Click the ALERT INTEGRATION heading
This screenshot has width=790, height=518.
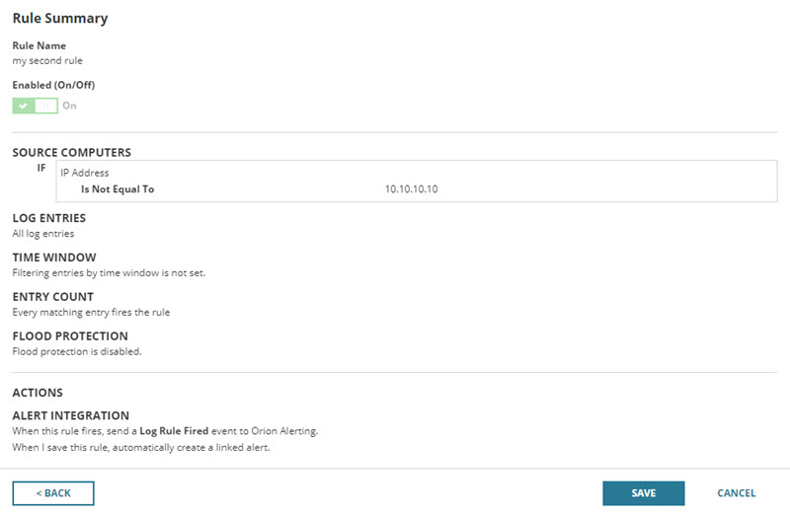70,416
